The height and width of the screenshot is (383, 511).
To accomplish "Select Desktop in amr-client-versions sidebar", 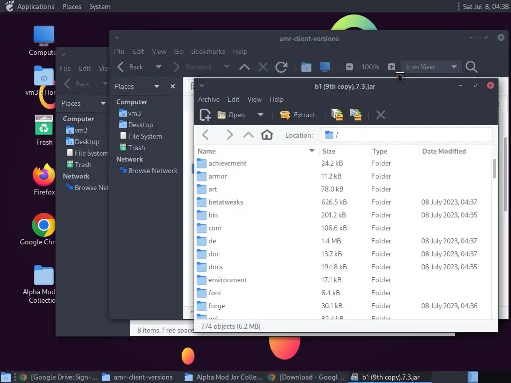I will pos(136,125).
